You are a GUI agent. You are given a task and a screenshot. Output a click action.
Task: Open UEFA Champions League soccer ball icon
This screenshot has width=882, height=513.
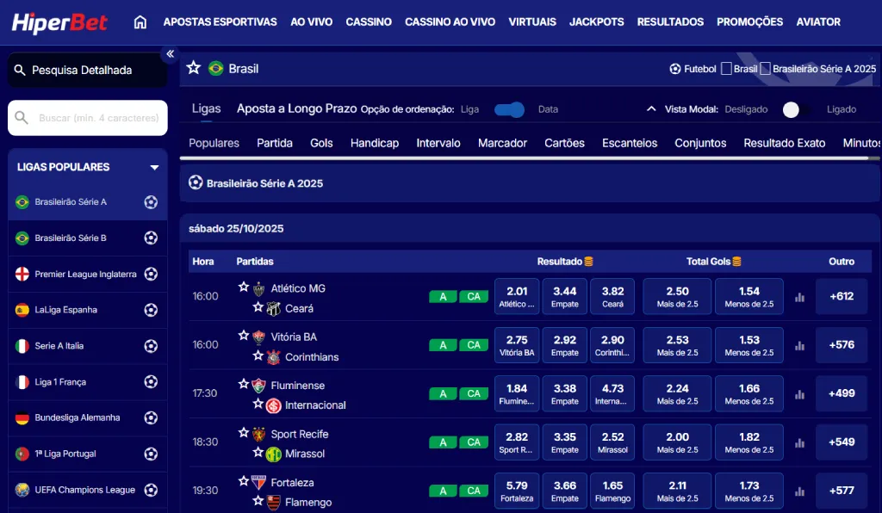click(x=151, y=490)
